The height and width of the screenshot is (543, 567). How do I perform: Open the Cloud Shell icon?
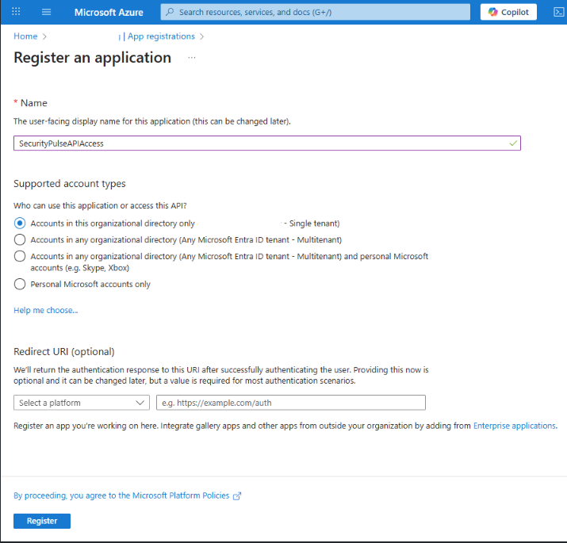click(559, 13)
